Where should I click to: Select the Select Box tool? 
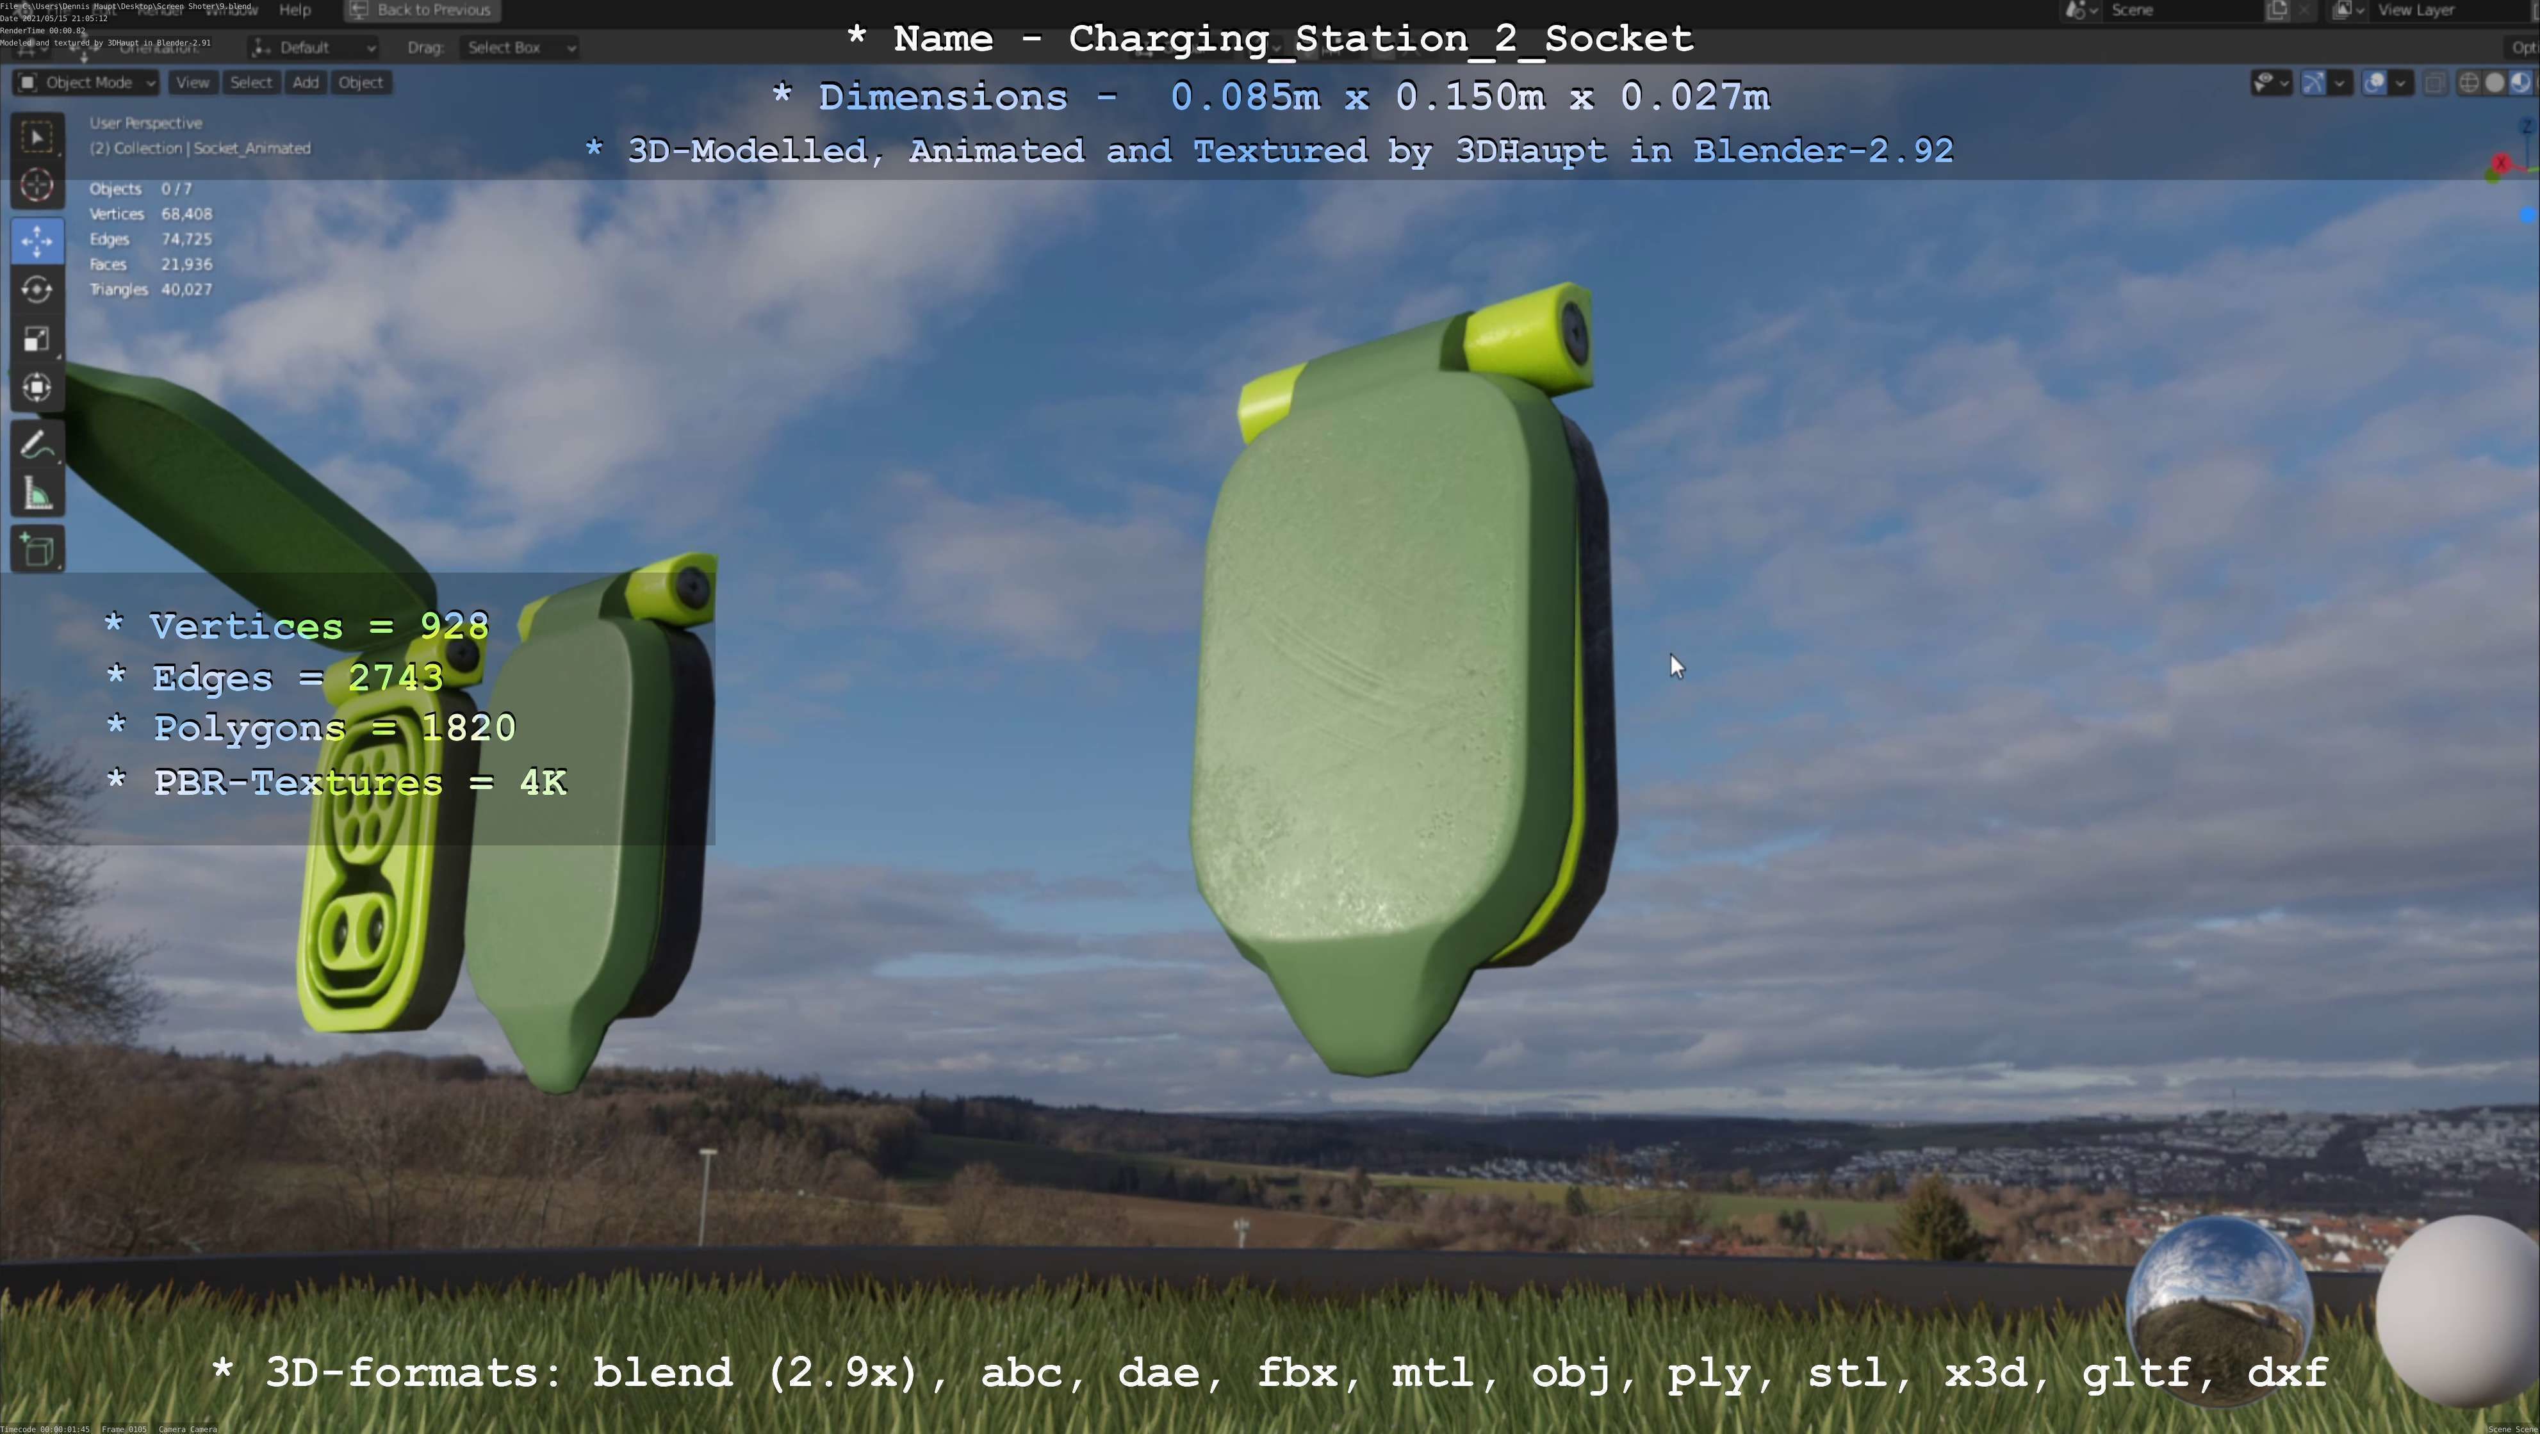[37, 137]
